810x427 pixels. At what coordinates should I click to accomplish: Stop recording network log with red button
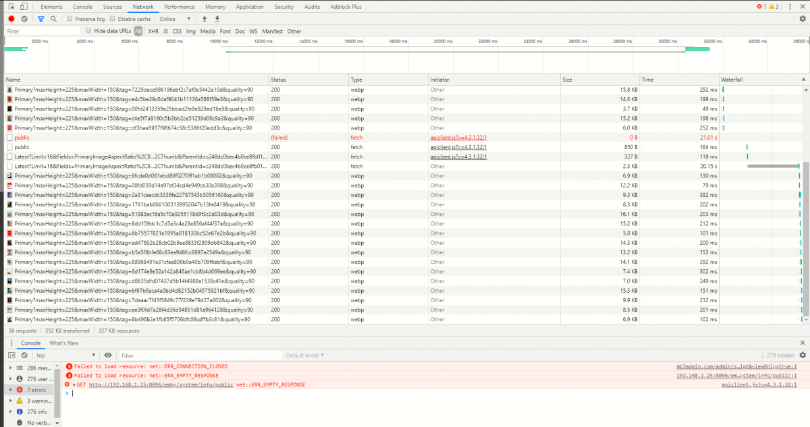pos(11,19)
